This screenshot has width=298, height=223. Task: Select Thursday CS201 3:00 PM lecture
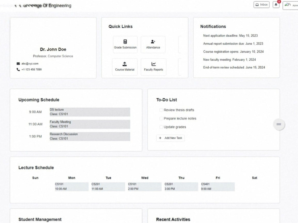[181, 187]
